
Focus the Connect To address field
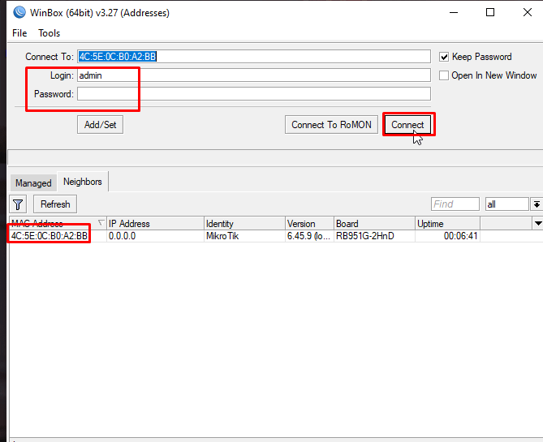253,57
